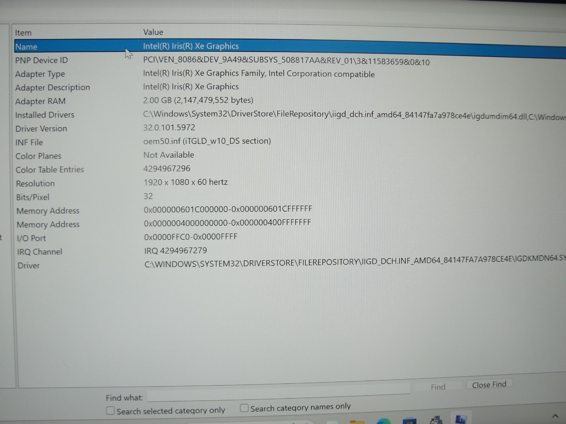Click Memory Address value 0x000000601C000000 range
This screenshot has width=566, height=424.
pos(228,209)
